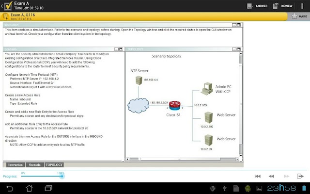Open the Answer icon in the top bar
The height and width of the screenshot is (194, 310).
(250, 6)
